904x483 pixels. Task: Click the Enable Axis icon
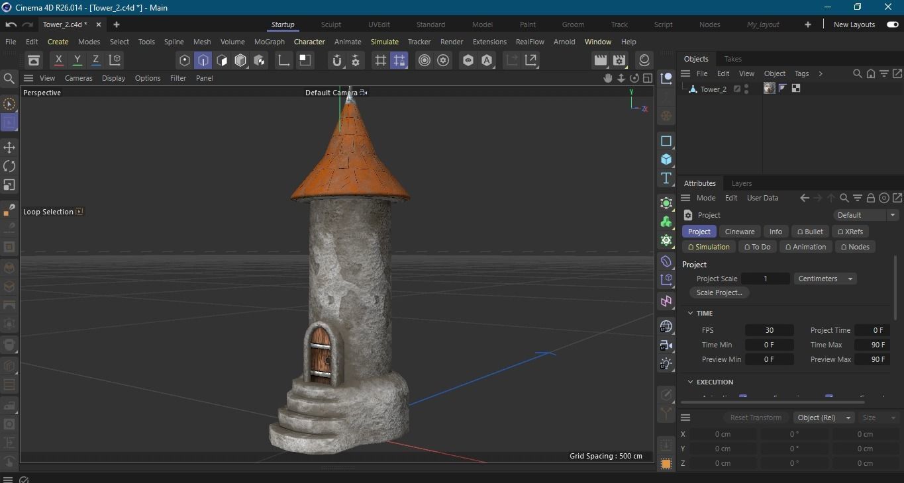283,60
